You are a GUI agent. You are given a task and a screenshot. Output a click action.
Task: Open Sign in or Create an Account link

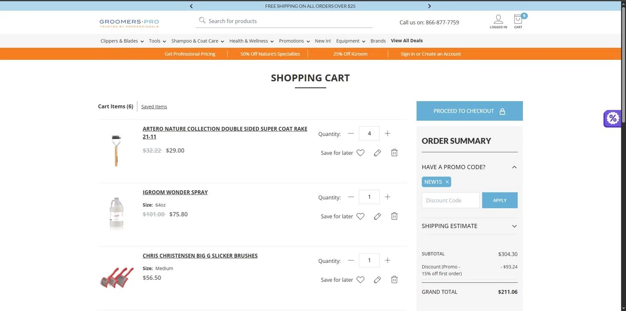click(x=431, y=54)
